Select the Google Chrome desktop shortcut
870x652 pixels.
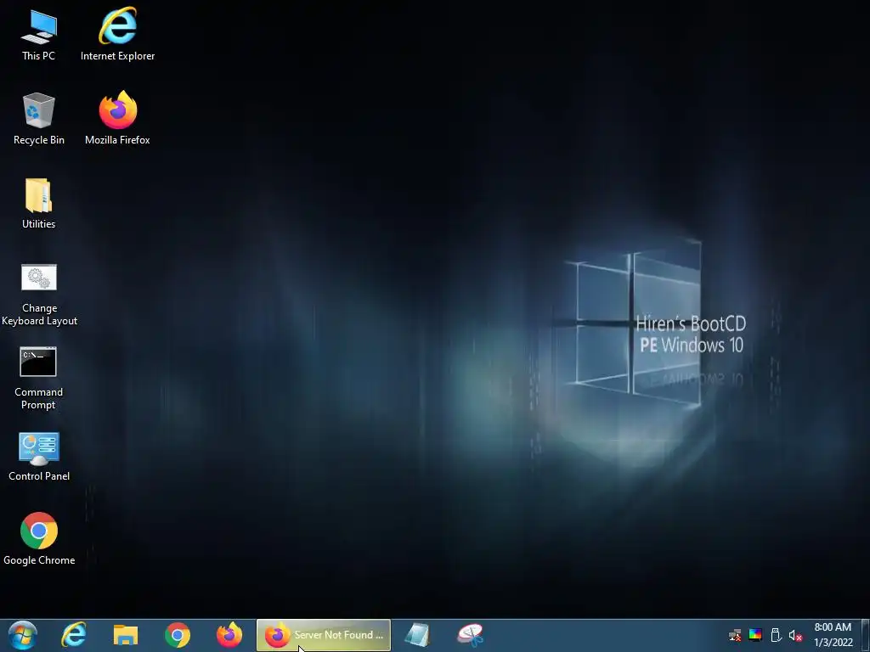coord(39,538)
